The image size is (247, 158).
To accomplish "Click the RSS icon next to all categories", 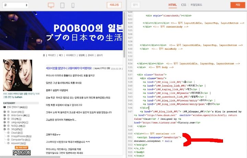I will pos(26,107).
